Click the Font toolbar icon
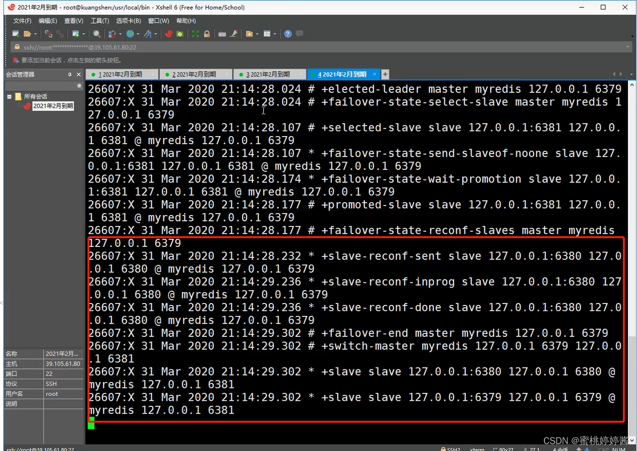The width and height of the screenshot is (637, 451). point(148,34)
